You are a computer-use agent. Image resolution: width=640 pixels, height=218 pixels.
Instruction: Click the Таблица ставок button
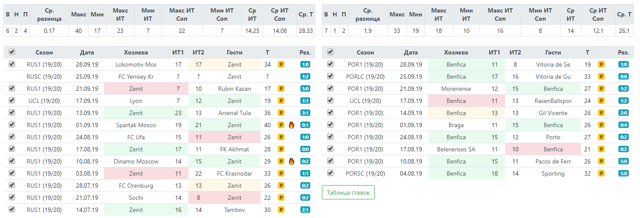[x=348, y=192]
